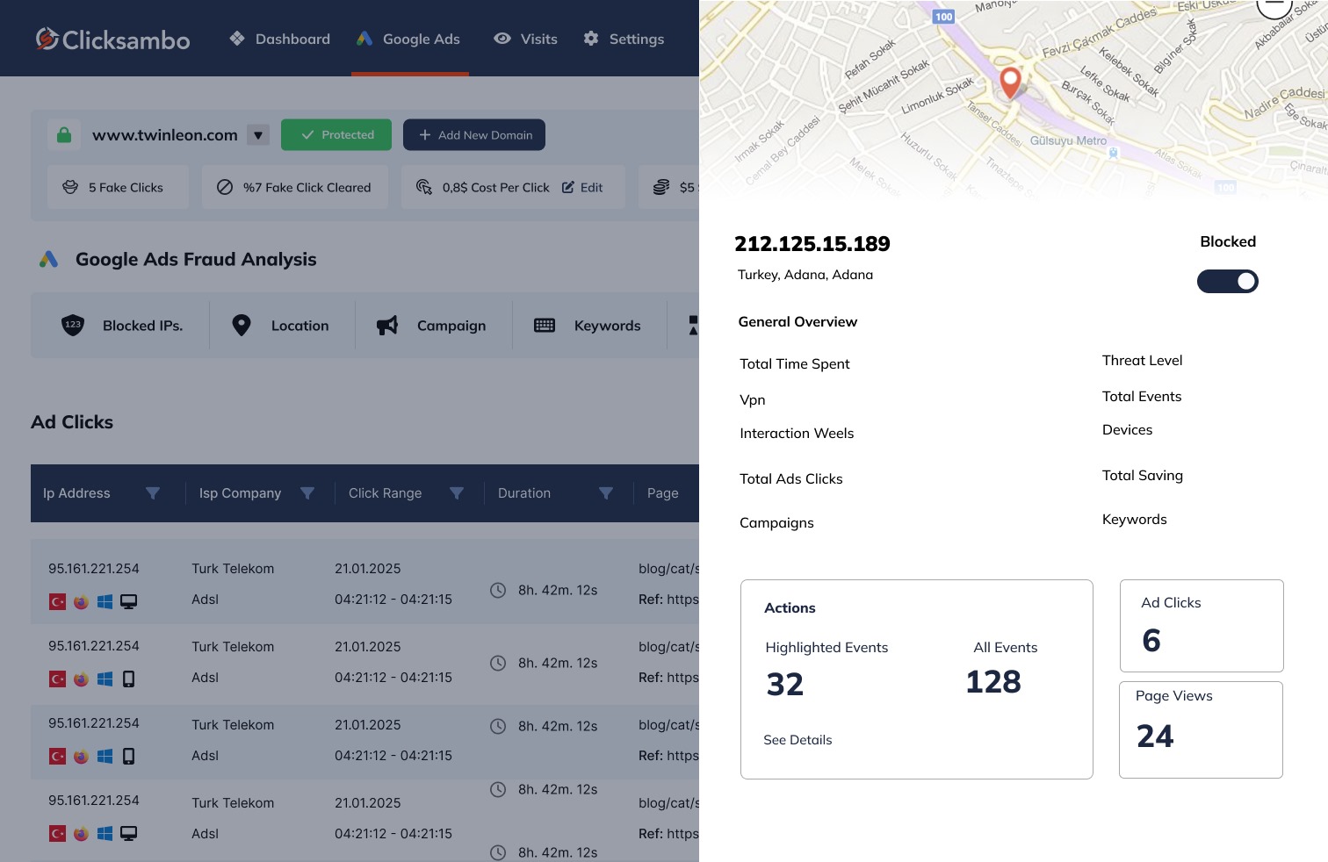Open the Settings menu item
This screenshot has width=1328, height=862.
tap(624, 39)
